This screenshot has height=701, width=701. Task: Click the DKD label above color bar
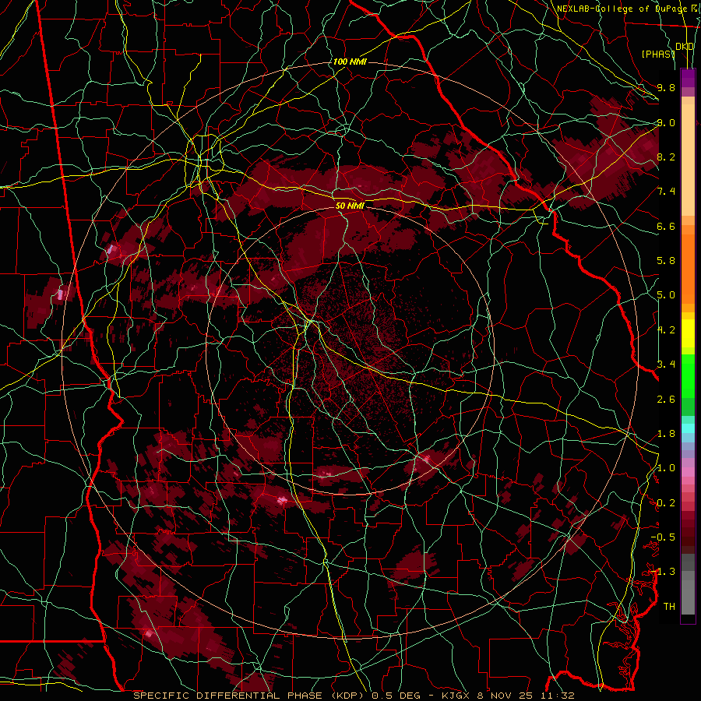(685, 47)
